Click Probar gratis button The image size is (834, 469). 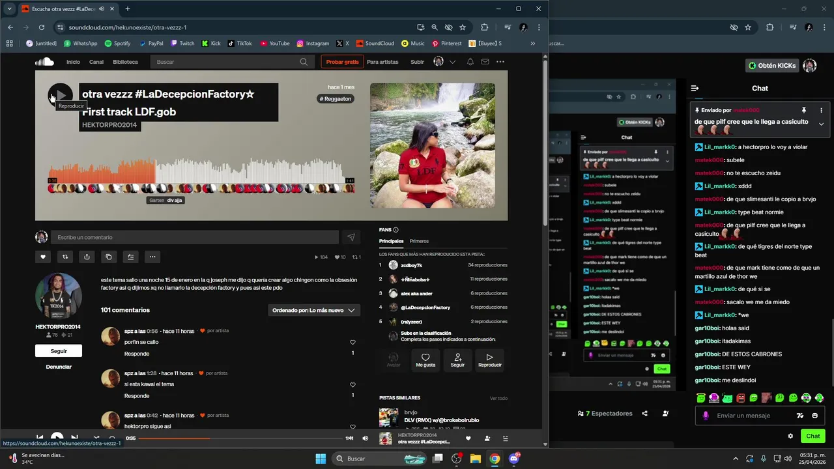pos(342,62)
